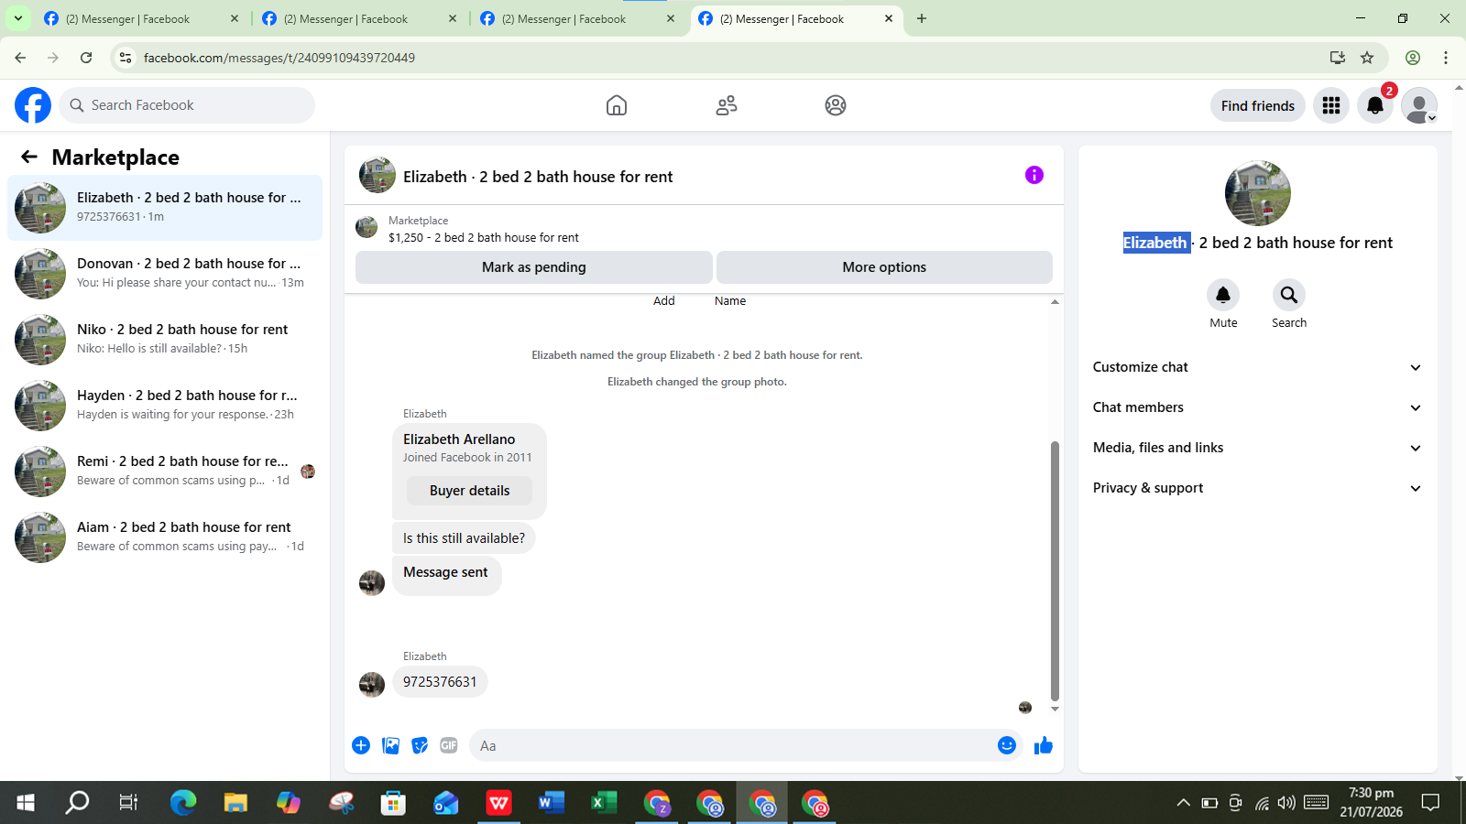Click the Find friends button
The width and height of the screenshot is (1466, 824).
click(x=1258, y=105)
